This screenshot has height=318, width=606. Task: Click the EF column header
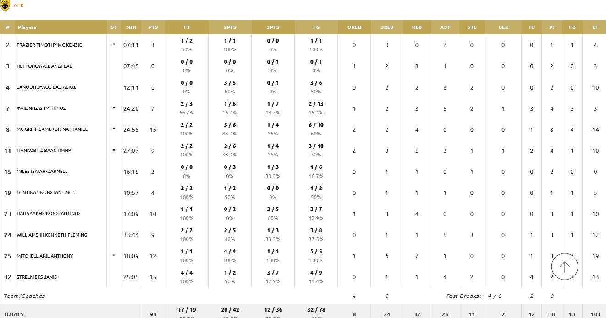[595, 27]
